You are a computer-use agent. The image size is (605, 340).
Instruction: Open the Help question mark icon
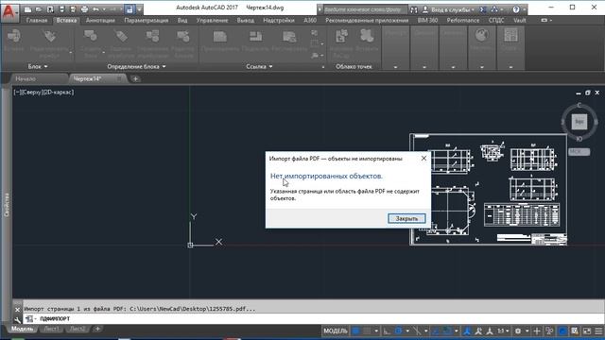[516, 9]
